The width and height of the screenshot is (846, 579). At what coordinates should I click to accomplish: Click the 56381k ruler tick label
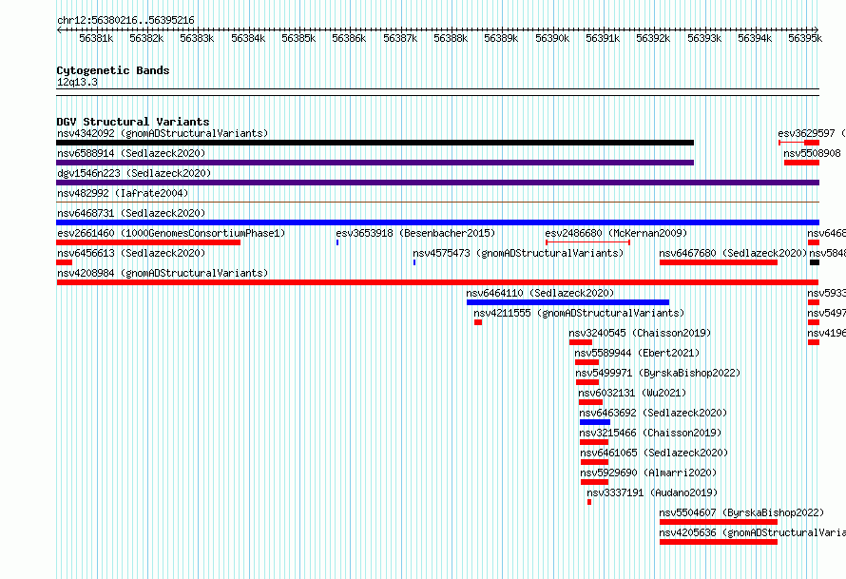click(x=96, y=38)
